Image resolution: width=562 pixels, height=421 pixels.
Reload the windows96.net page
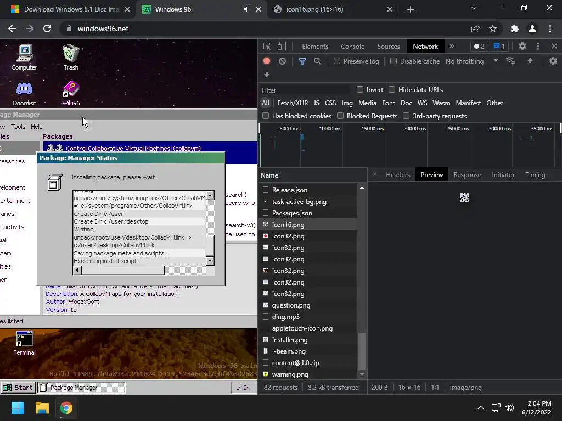[x=47, y=29]
